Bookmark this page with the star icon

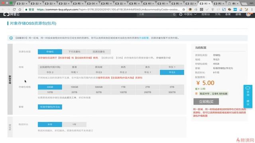(184, 10)
